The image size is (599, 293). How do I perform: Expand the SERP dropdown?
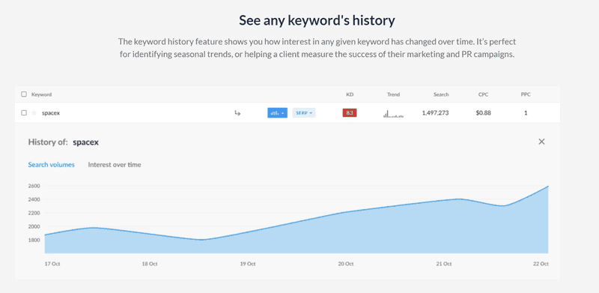(304, 113)
